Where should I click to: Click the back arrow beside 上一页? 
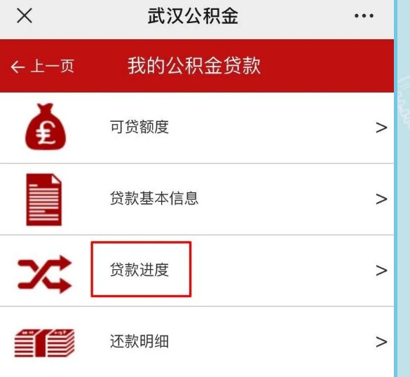coord(18,67)
